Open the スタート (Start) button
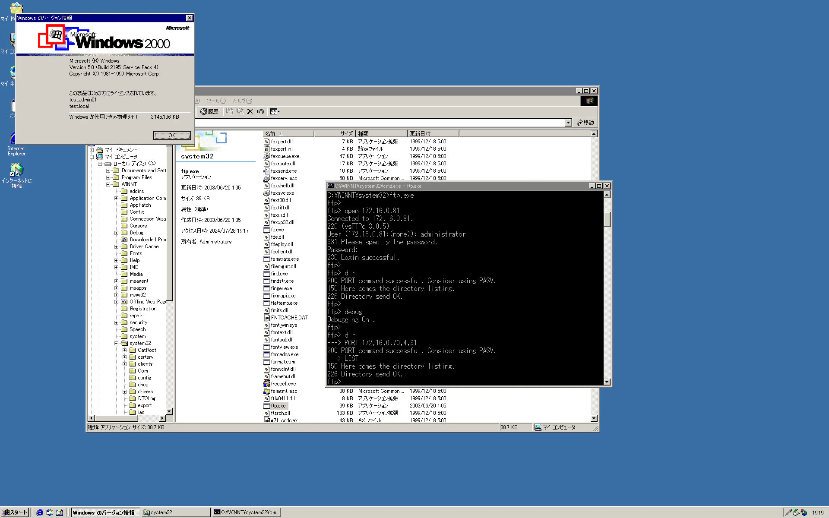This screenshot has height=518, width=829. click(15, 512)
